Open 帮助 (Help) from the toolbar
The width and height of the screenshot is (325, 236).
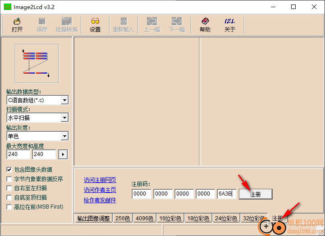point(205,25)
